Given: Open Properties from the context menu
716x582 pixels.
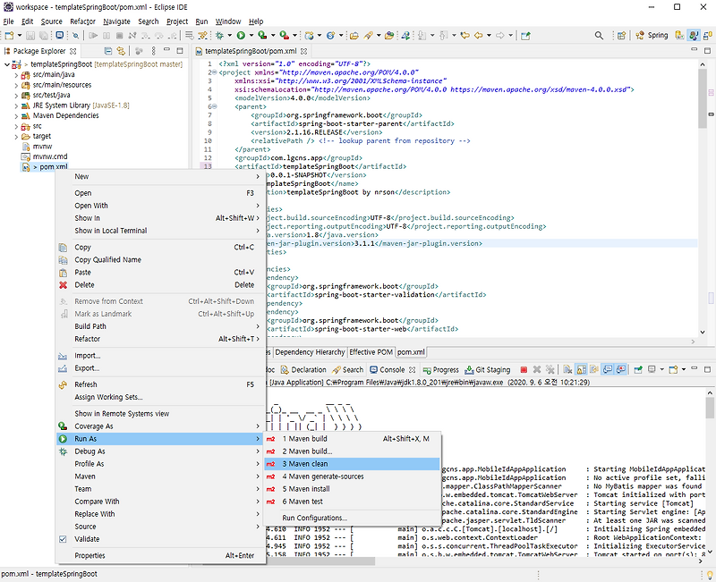Looking at the screenshot, I should tap(160, 555).
